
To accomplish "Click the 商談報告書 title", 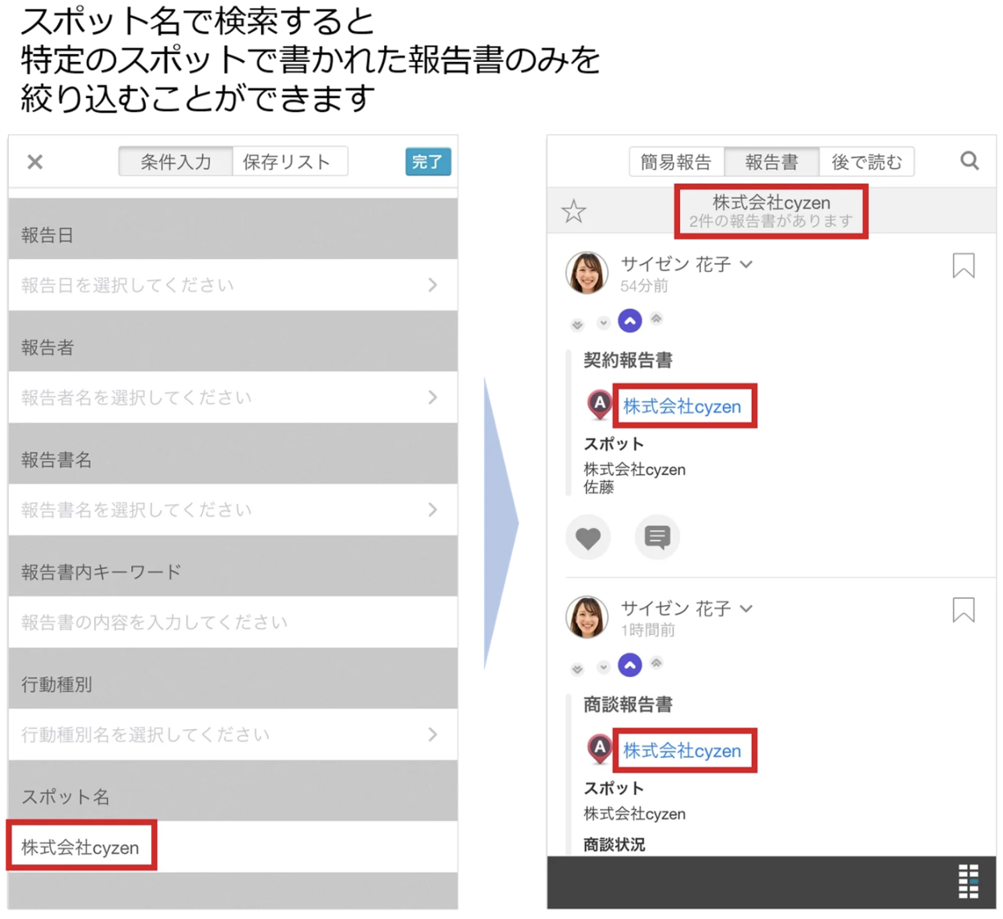I will (628, 705).
